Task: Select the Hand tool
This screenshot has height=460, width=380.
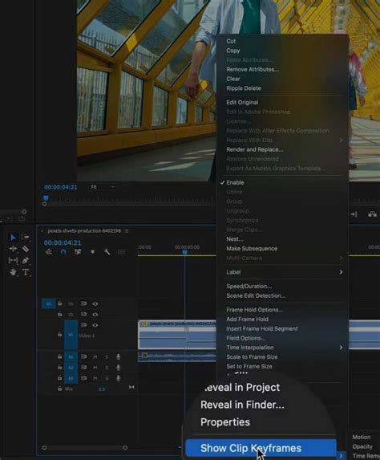Action: tap(13, 272)
